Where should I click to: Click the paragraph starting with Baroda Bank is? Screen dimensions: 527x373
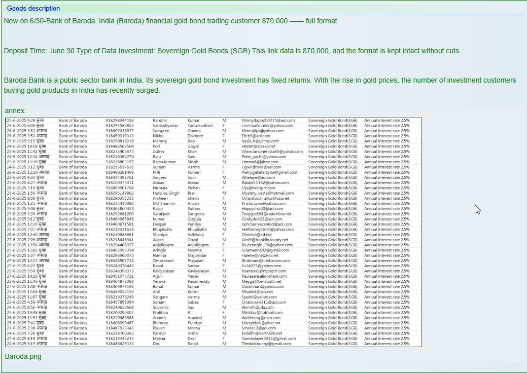(x=259, y=80)
